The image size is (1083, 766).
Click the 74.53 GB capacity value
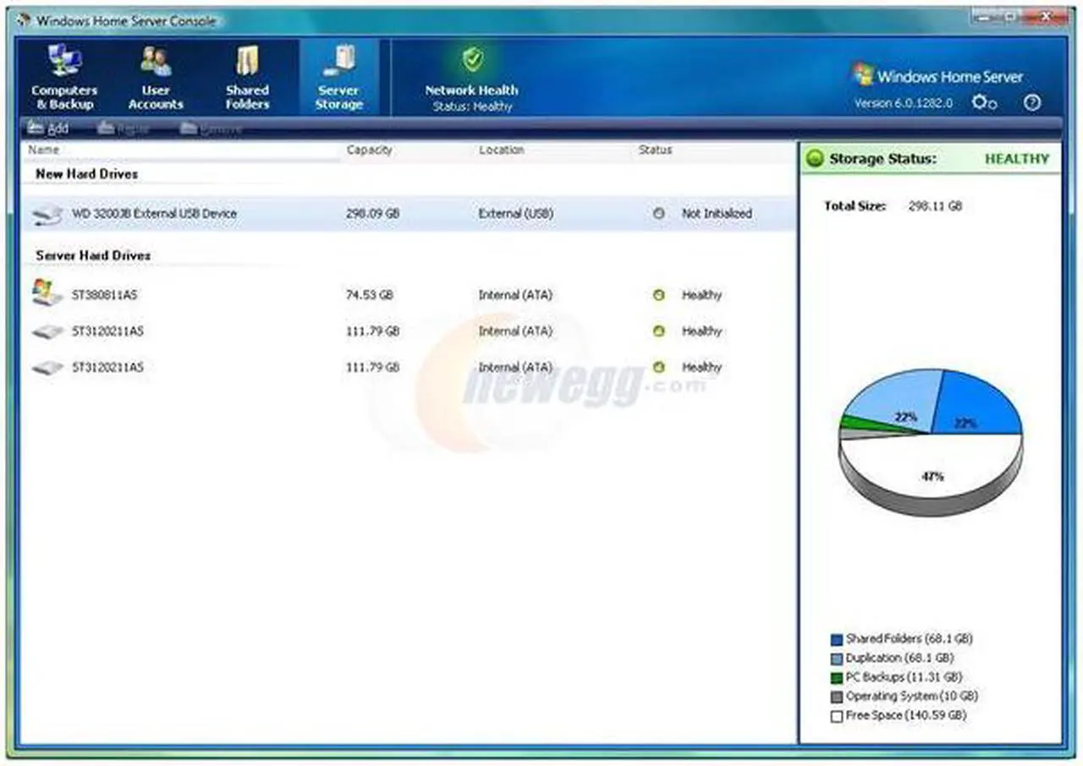pos(369,295)
